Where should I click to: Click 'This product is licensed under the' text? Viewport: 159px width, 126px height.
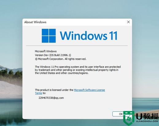click(54, 90)
